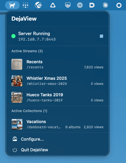Screen dimensions: 126x163
Task: Click the globe with checklist menu bar icon
Action: pos(38,5)
